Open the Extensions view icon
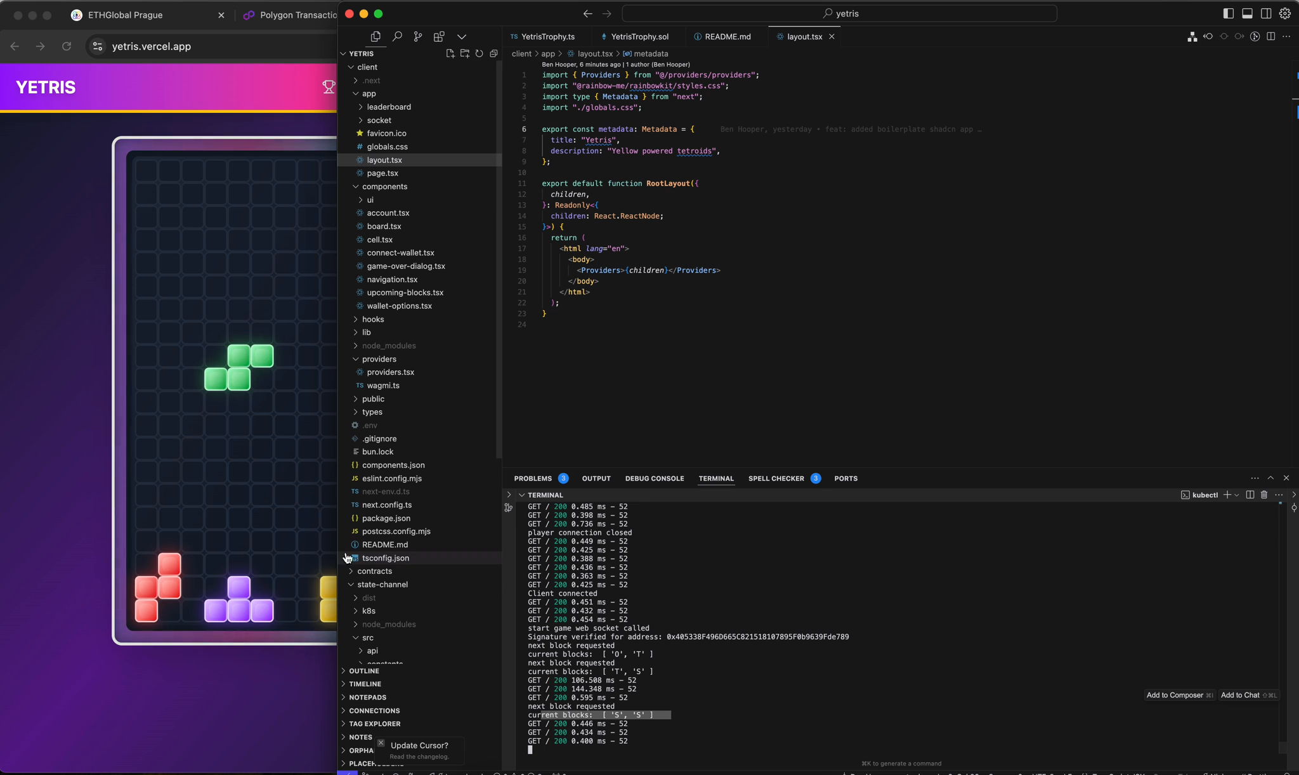 coord(439,37)
